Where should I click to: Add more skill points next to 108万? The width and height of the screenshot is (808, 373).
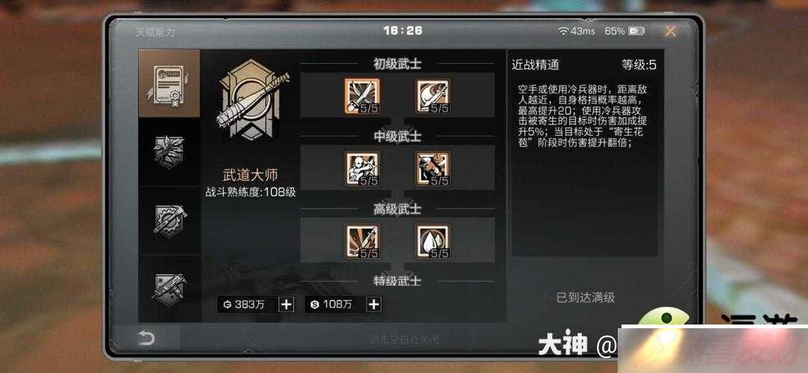[x=374, y=304]
